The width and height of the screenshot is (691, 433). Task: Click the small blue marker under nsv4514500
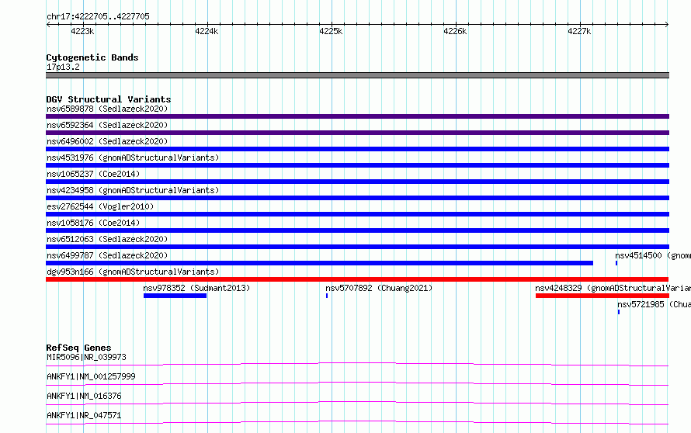(x=616, y=263)
